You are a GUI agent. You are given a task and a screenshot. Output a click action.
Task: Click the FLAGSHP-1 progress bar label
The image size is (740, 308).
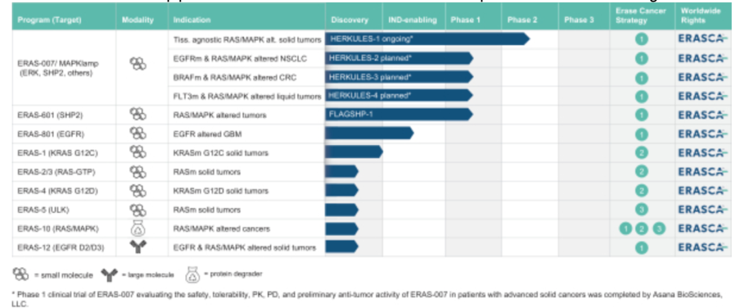(351, 114)
